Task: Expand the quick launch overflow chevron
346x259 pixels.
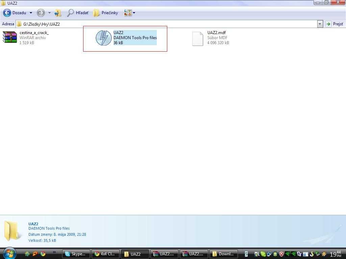Action: pos(54,252)
